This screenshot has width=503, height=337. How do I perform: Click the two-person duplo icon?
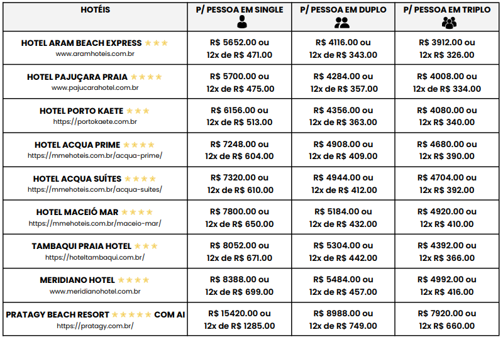click(x=342, y=23)
